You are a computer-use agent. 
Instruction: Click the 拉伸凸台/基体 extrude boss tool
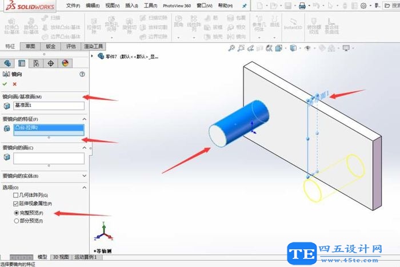click(12, 26)
